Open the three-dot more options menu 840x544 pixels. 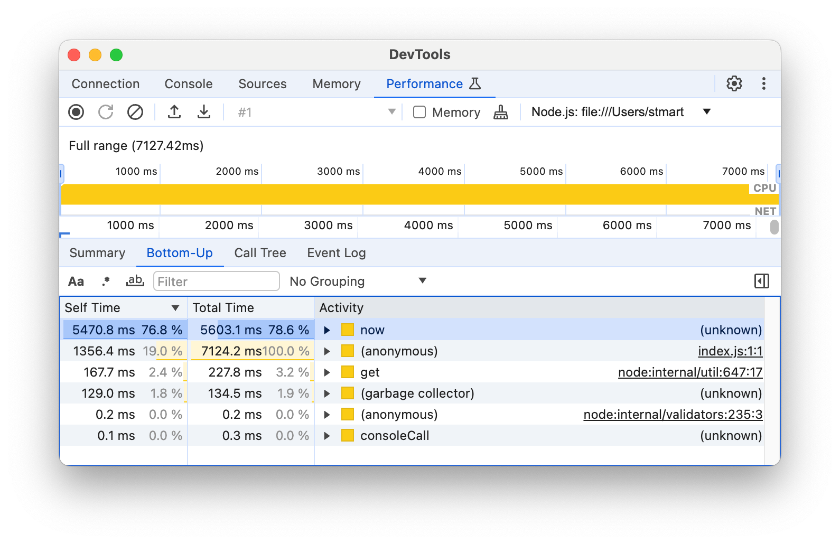763,83
